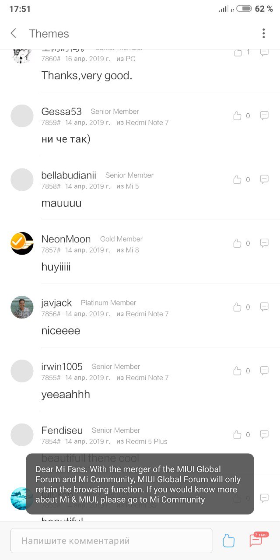View Gessa53 user profile name
The height and width of the screenshot is (560, 280).
pyautogui.click(x=61, y=112)
